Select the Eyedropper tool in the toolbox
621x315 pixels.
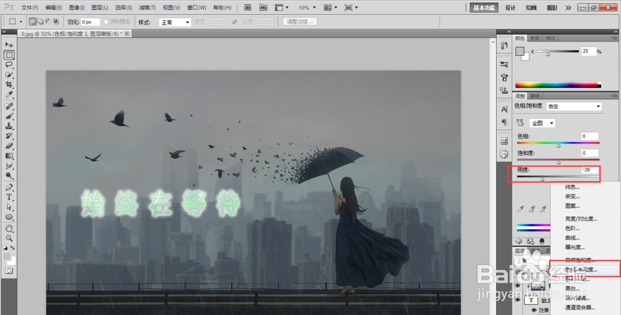coord(9,94)
